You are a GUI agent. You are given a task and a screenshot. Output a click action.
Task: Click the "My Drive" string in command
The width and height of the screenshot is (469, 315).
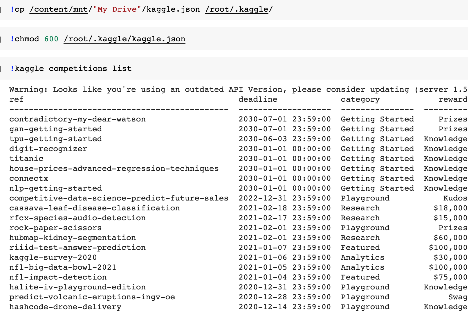coord(117,9)
